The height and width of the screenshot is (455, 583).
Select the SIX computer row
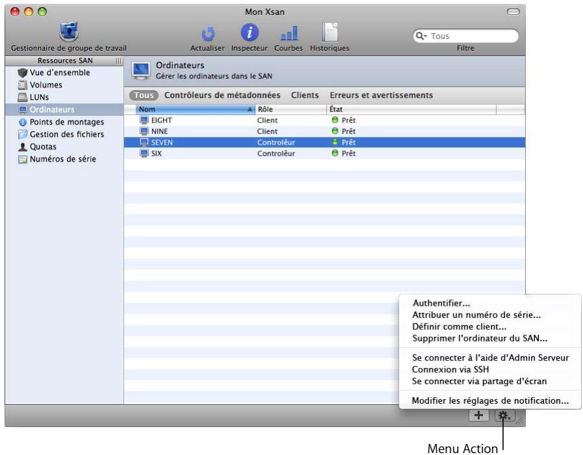(324, 153)
